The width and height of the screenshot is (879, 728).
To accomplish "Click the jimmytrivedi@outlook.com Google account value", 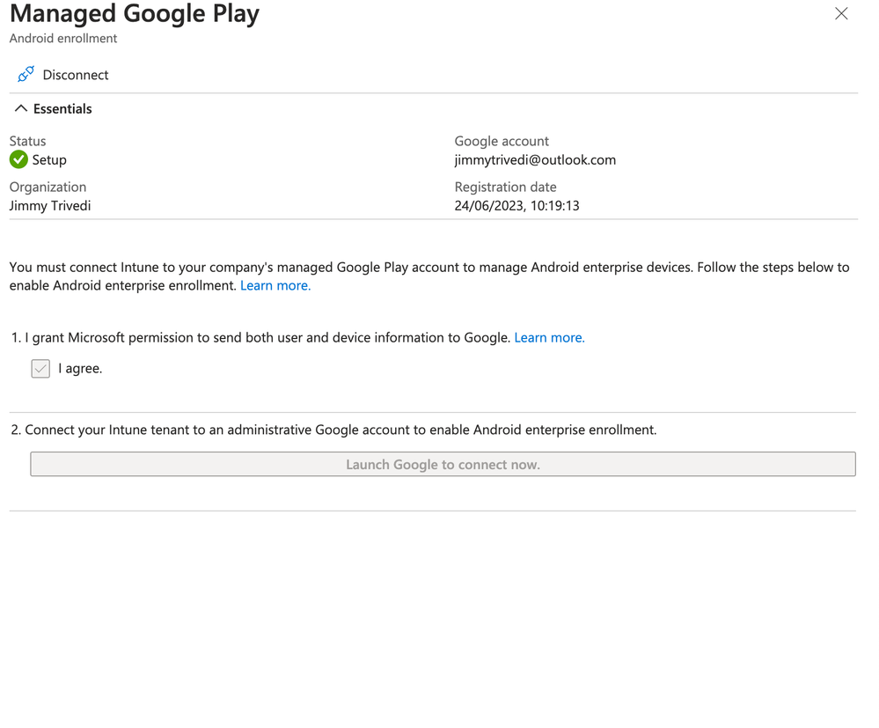I will coord(535,160).
